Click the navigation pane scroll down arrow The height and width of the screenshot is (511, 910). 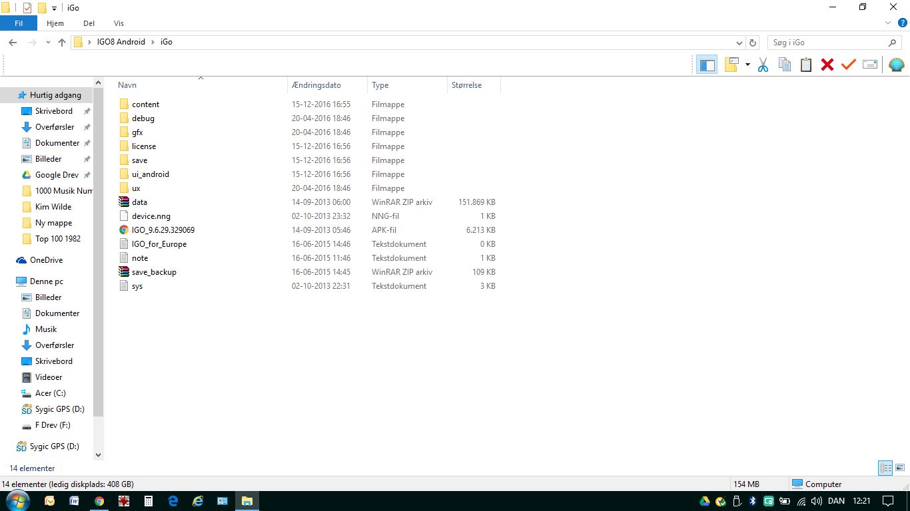pos(99,455)
